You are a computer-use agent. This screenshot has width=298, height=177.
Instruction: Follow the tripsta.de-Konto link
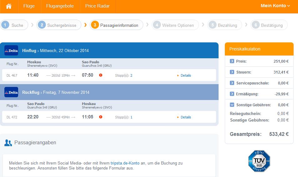point(125,163)
